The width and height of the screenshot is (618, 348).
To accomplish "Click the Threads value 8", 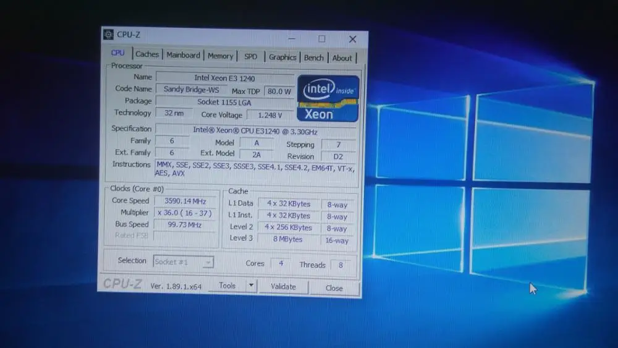I will (341, 265).
